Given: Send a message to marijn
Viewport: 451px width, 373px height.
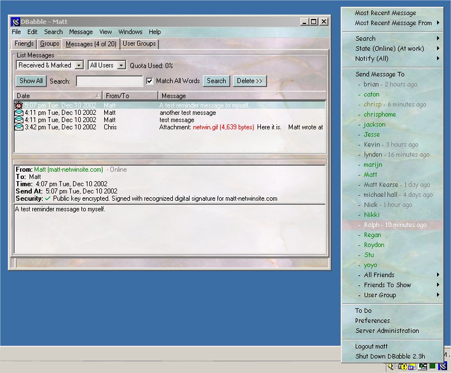Looking at the screenshot, I should (x=393, y=165).
